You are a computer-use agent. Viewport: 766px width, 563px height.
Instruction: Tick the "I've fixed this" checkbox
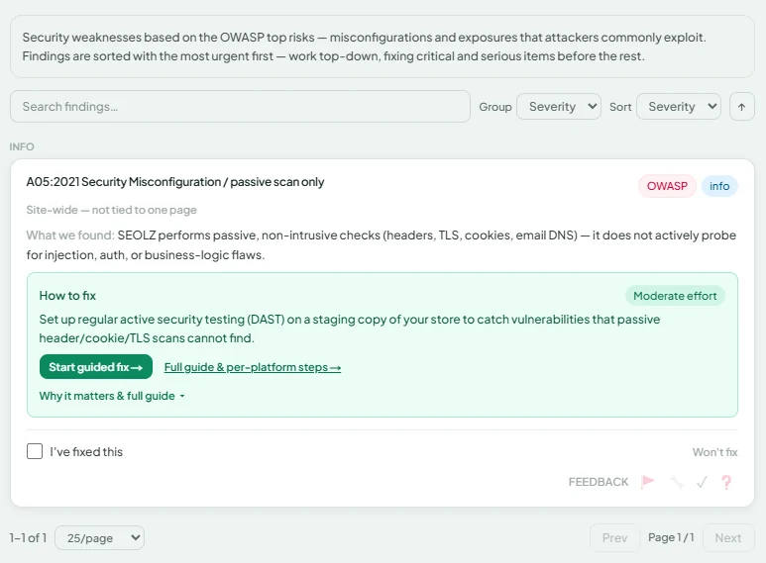point(35,451)
